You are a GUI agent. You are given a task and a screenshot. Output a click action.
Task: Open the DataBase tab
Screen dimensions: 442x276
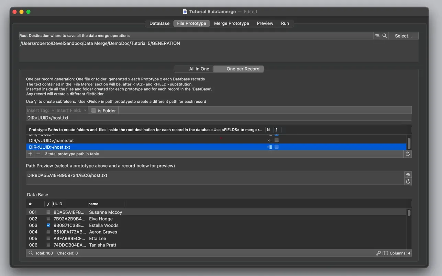point(159,23)
